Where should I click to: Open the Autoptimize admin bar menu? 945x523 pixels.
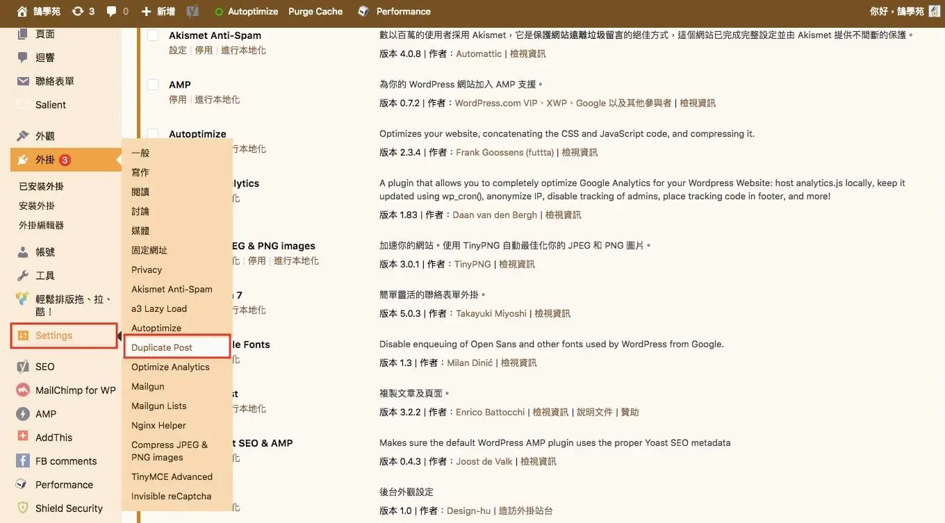point(246,11)
